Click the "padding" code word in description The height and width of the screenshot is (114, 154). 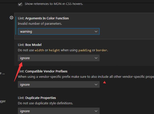coord(85,50)
